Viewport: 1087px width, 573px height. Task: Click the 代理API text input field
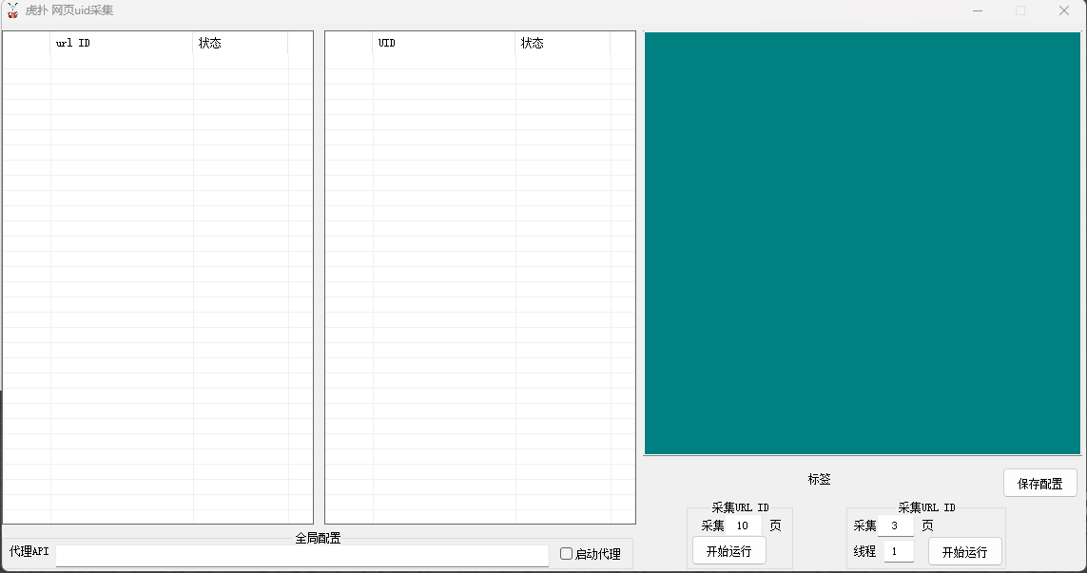click(301, 555)
